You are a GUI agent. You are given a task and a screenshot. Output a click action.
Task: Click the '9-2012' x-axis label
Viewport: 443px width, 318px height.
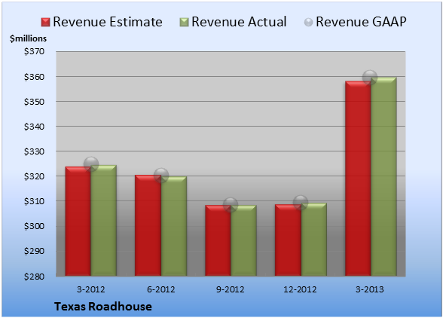231,289
